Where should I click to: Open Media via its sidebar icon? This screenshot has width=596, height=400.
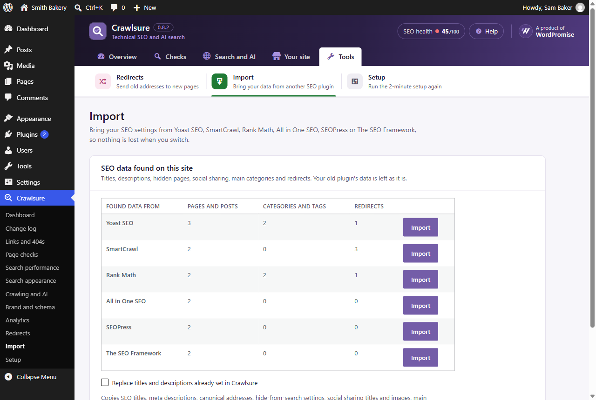8,66
